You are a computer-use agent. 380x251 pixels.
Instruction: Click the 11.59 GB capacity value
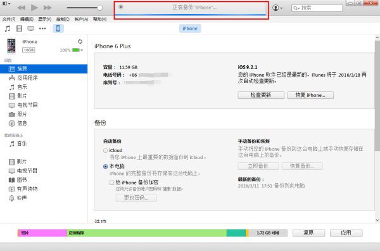[128, 67]
